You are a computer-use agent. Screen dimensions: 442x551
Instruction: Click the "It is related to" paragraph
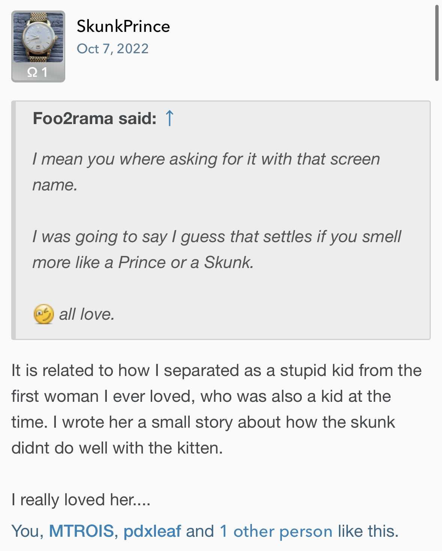(216, 371)
